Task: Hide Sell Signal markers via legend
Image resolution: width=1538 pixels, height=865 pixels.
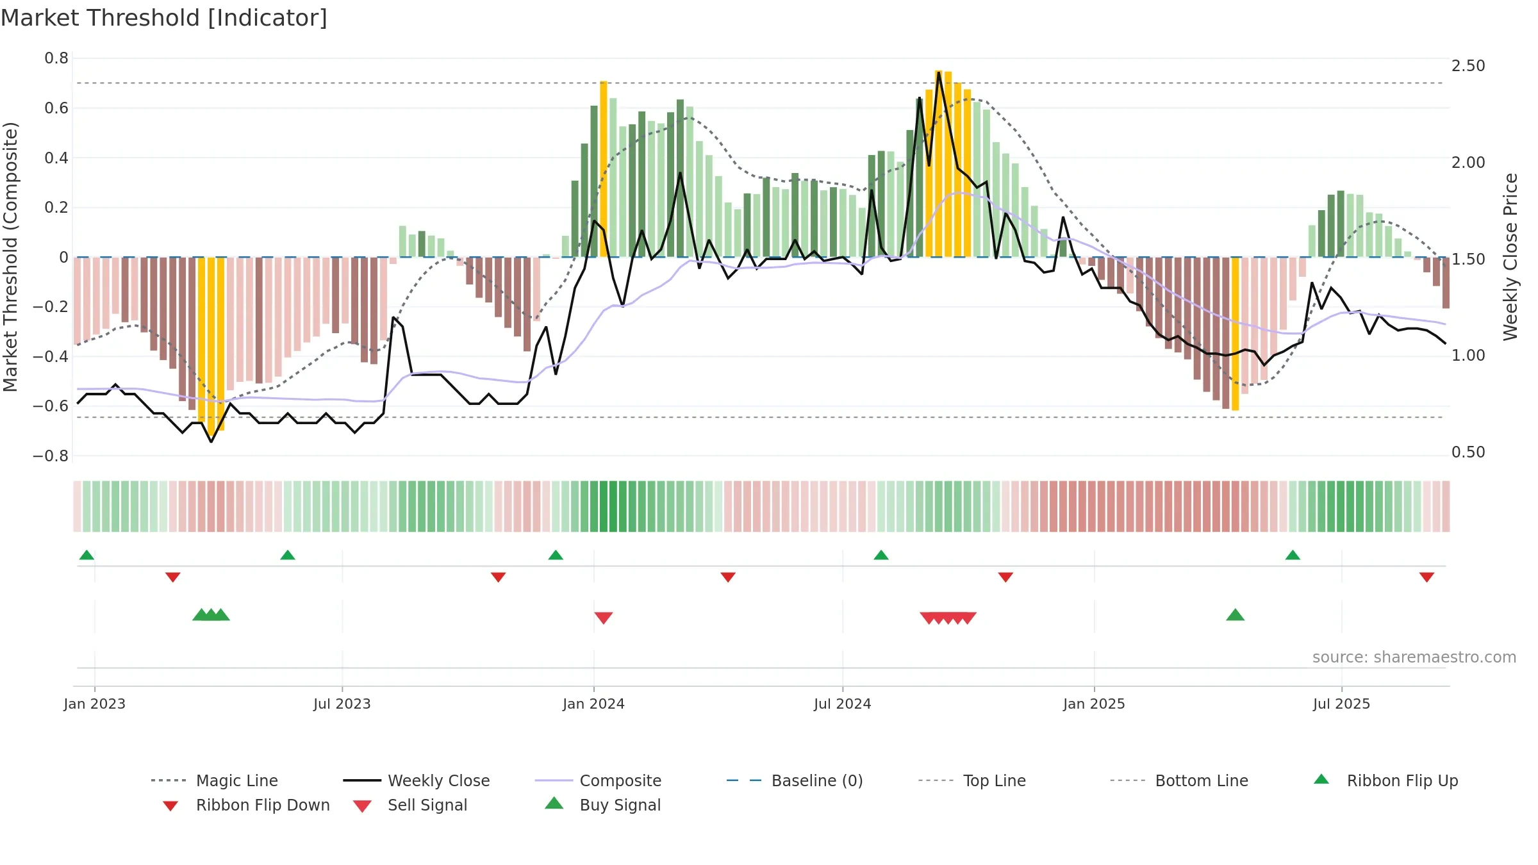Action: (410, 805)
